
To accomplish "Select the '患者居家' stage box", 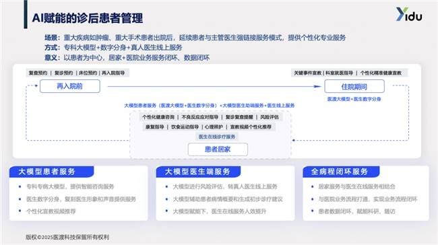I will [218, 149].
